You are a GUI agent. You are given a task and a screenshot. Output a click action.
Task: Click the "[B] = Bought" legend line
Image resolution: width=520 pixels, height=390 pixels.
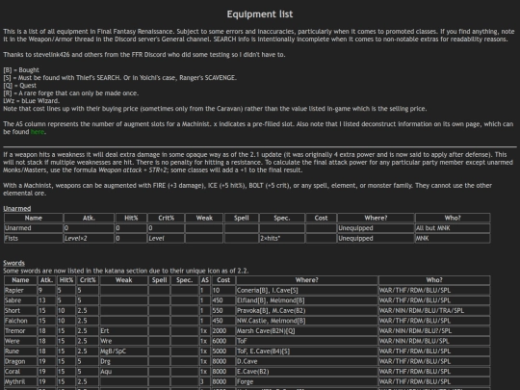21,70
